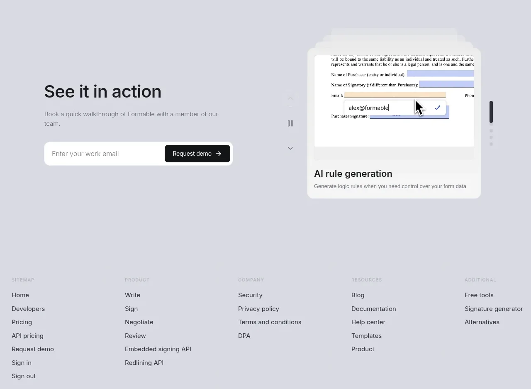The width and height of the screenshot is (531, 389).
Task: Select the "AI rule generation" card title
Action: click(x=353, y=174)
